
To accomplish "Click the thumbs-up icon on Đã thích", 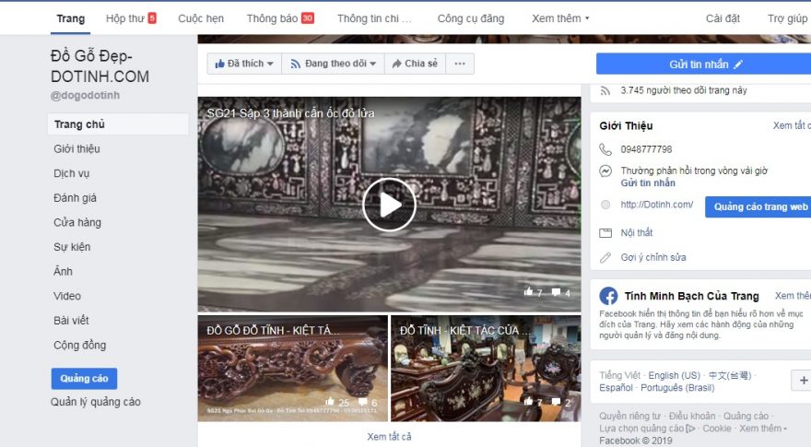I will pyautogui.click(x=220, y=64).
